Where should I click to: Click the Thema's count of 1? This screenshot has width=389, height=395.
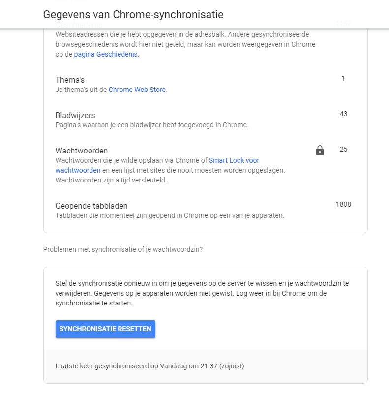[x=343, y=78]
